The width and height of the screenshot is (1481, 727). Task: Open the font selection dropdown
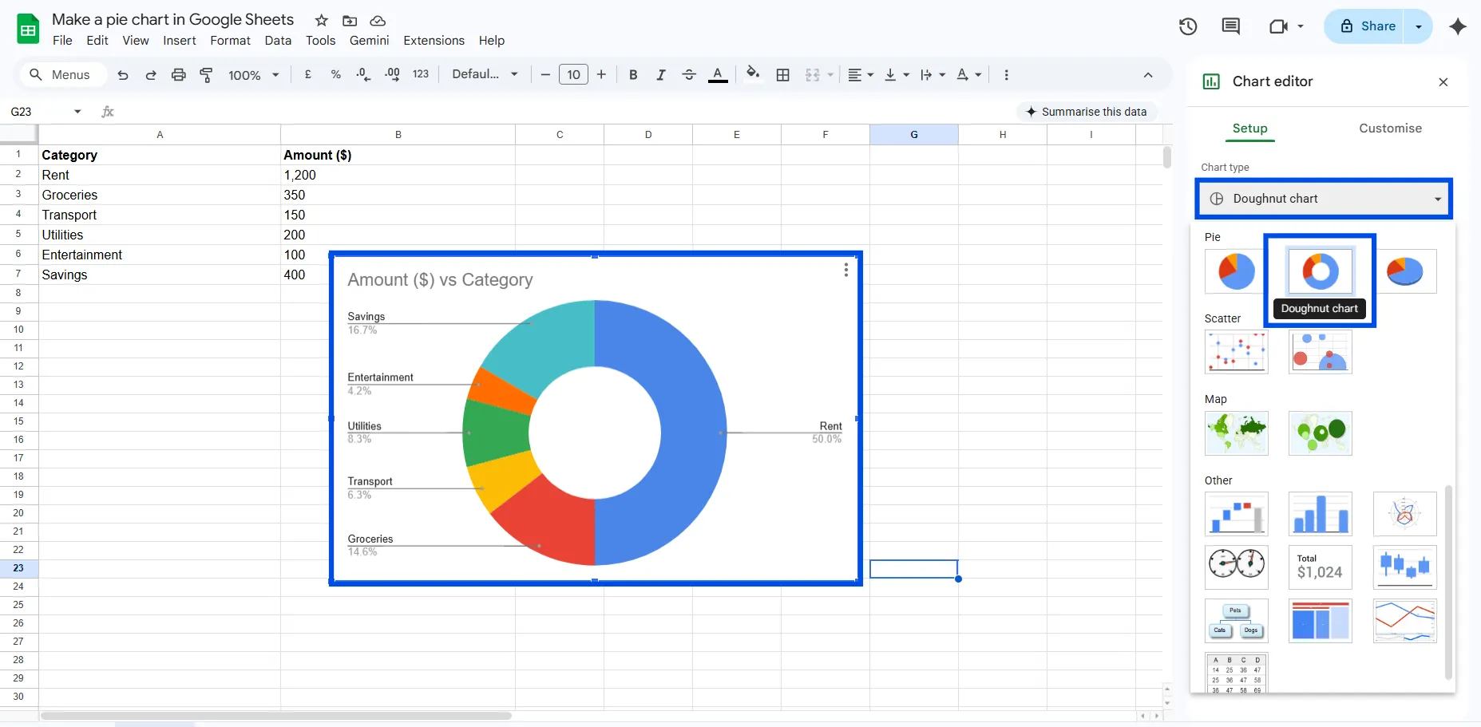pyautogui.click(x=484, y=74)
